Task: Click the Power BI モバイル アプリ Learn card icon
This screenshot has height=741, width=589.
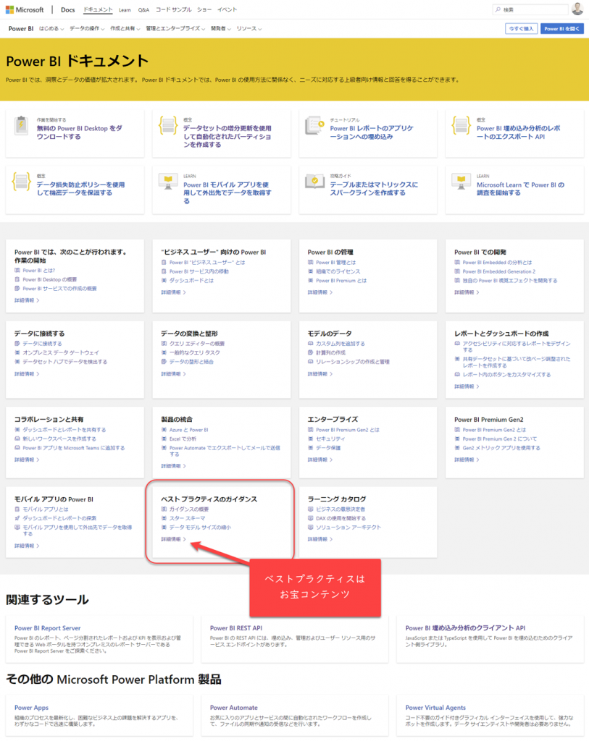Action: 168,182
